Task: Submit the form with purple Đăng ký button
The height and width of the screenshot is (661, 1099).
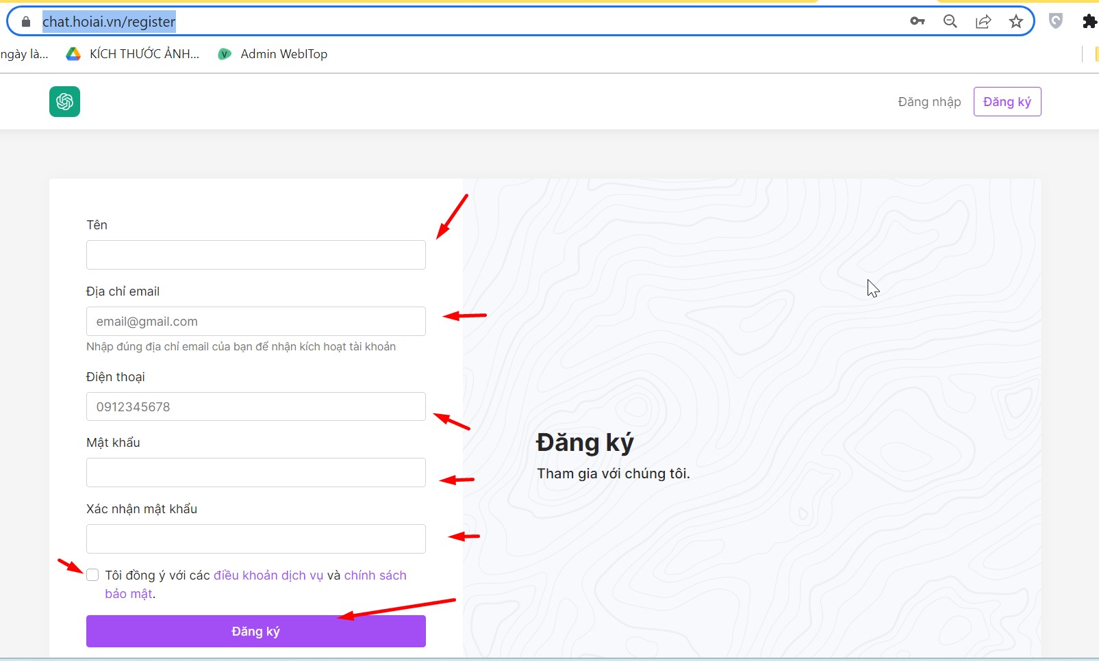Action: (255, 631)
